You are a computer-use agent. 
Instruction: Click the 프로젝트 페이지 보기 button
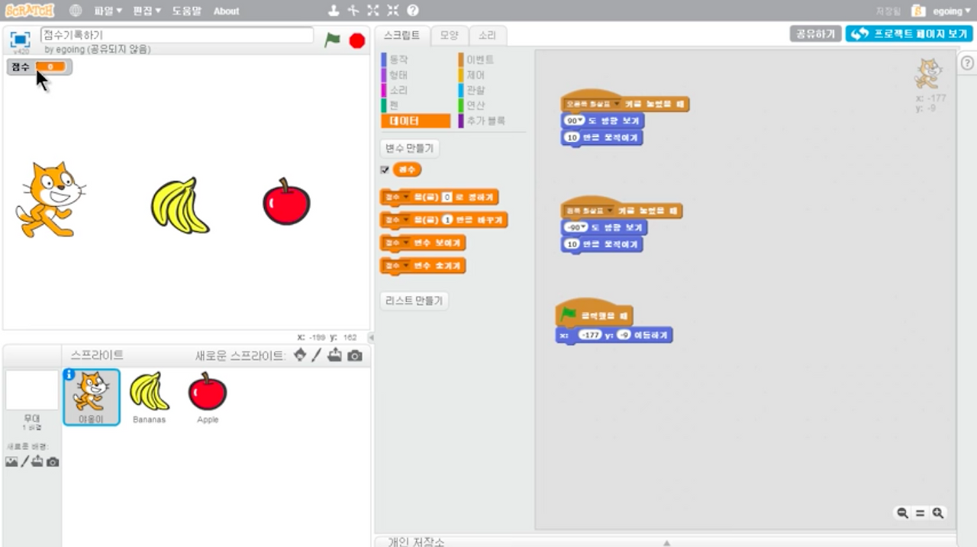pyautogui.click(x=908, y=34)
